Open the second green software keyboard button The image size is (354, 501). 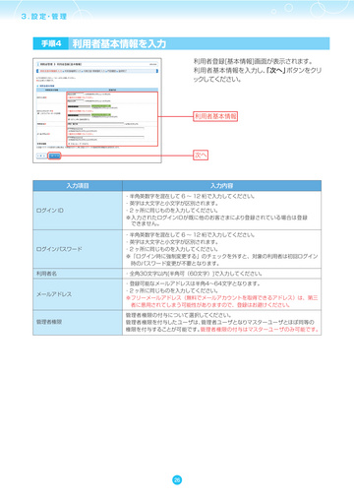[x=101, y=114]
